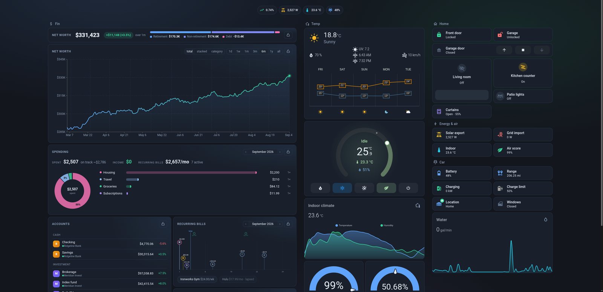Click the Spending panel lock icon
The height and width of the screenshot is (292, 603).
pyautogui.click(x=288, y=152)
